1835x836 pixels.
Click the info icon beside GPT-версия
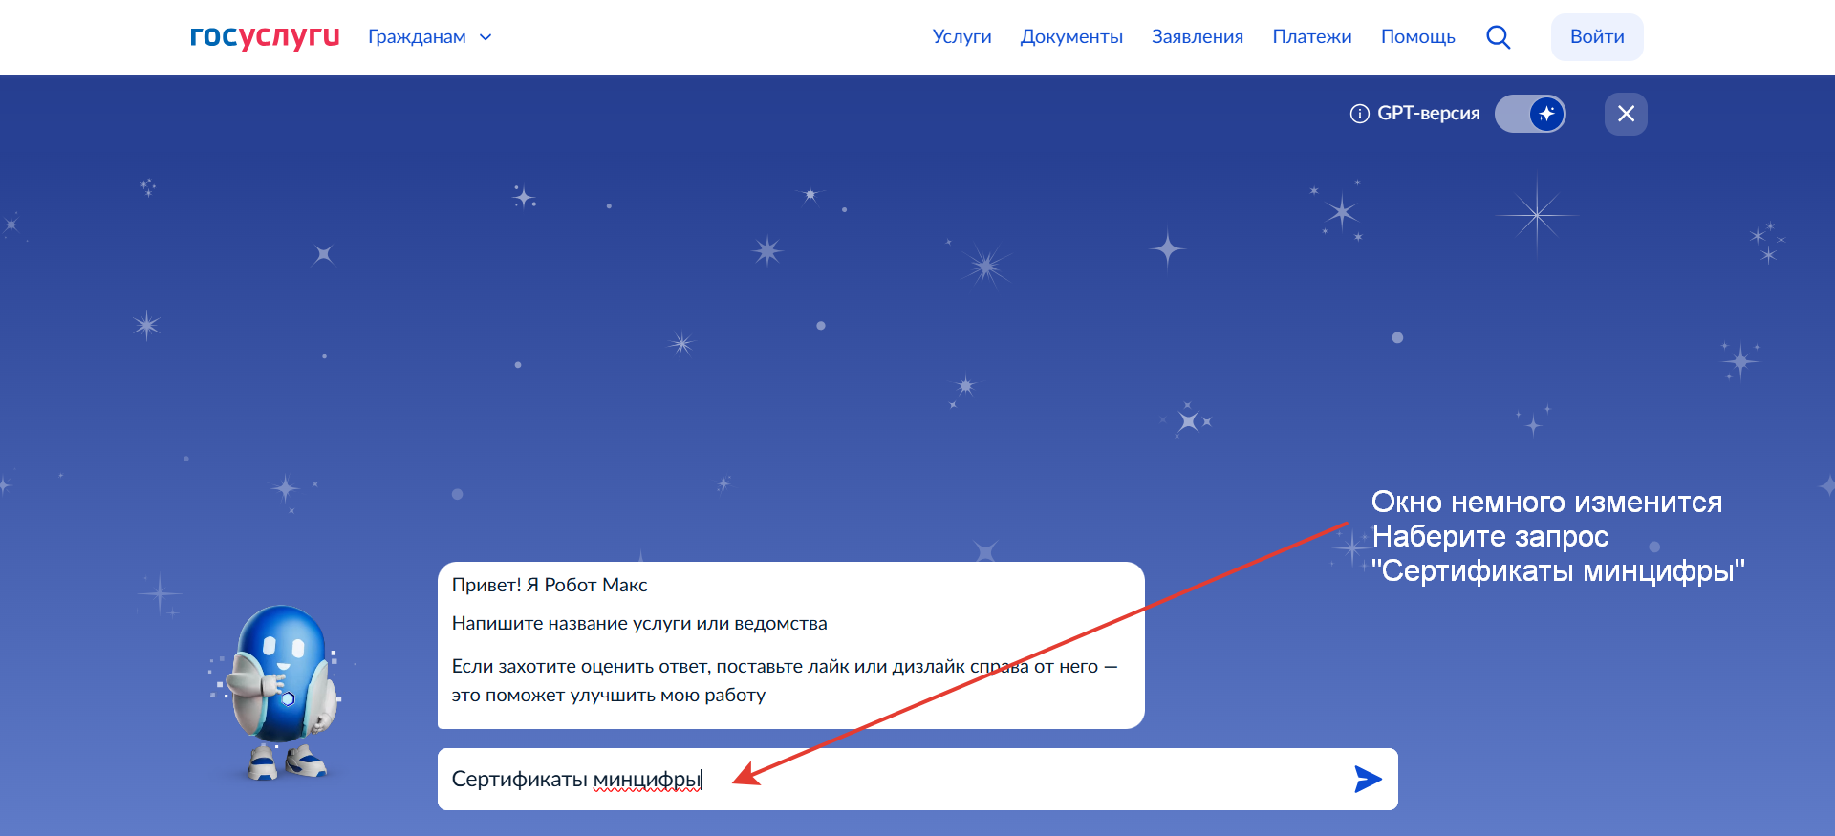(x=1359, y=114)
